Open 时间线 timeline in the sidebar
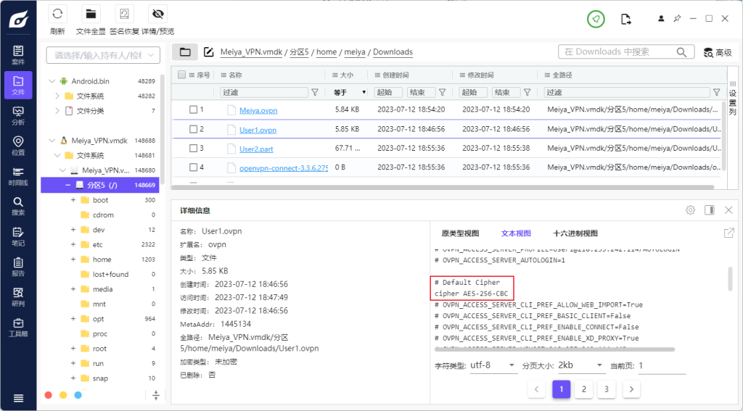Viewport: 743px width, 411px height. tap(18, 176)
